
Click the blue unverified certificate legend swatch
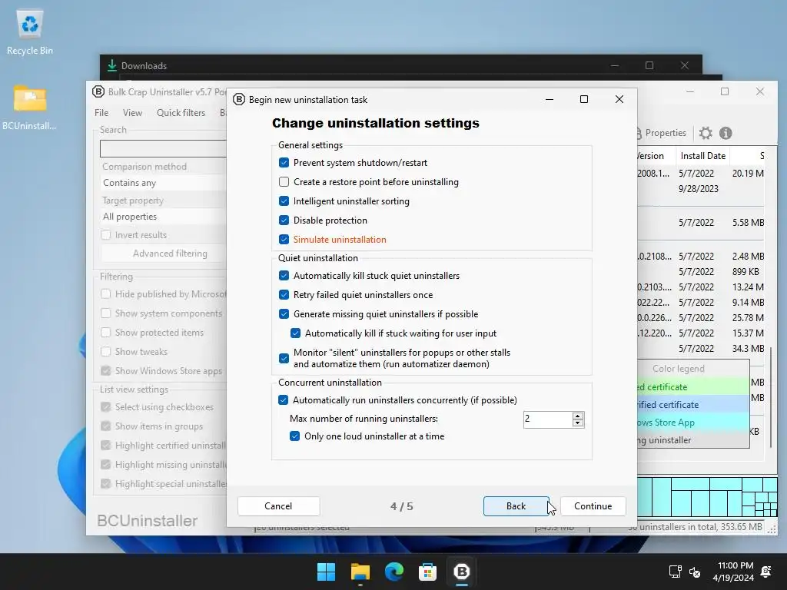tap(693, 404)
